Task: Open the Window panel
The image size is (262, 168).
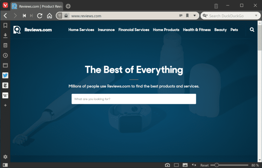Action: pyautogui.click(x=5, y=65)
